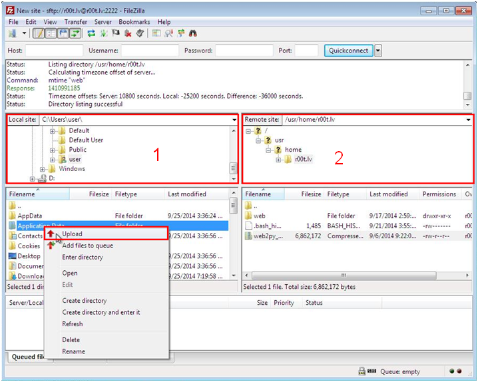Click the web2py compressed file icon

click(x=249, y=236)
